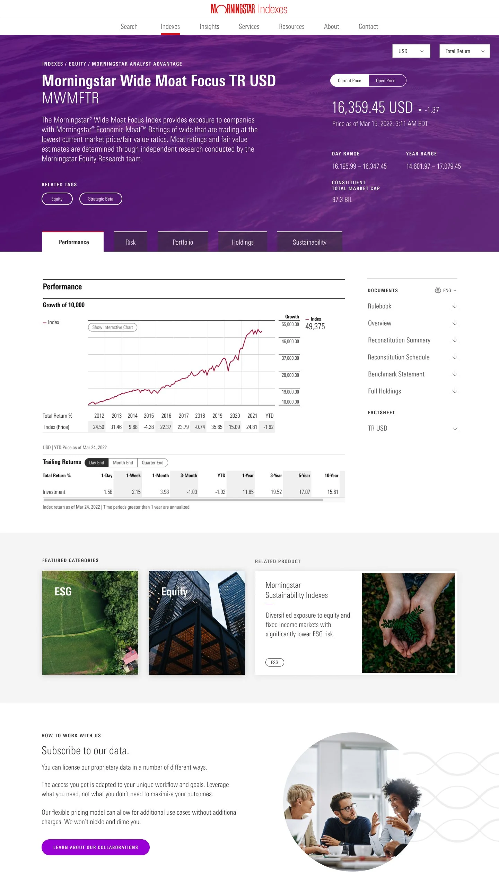Switch to the Risk tab
The height and width of the screenshot is (891, 499).
pyautogui.click(x=130, y=242)
